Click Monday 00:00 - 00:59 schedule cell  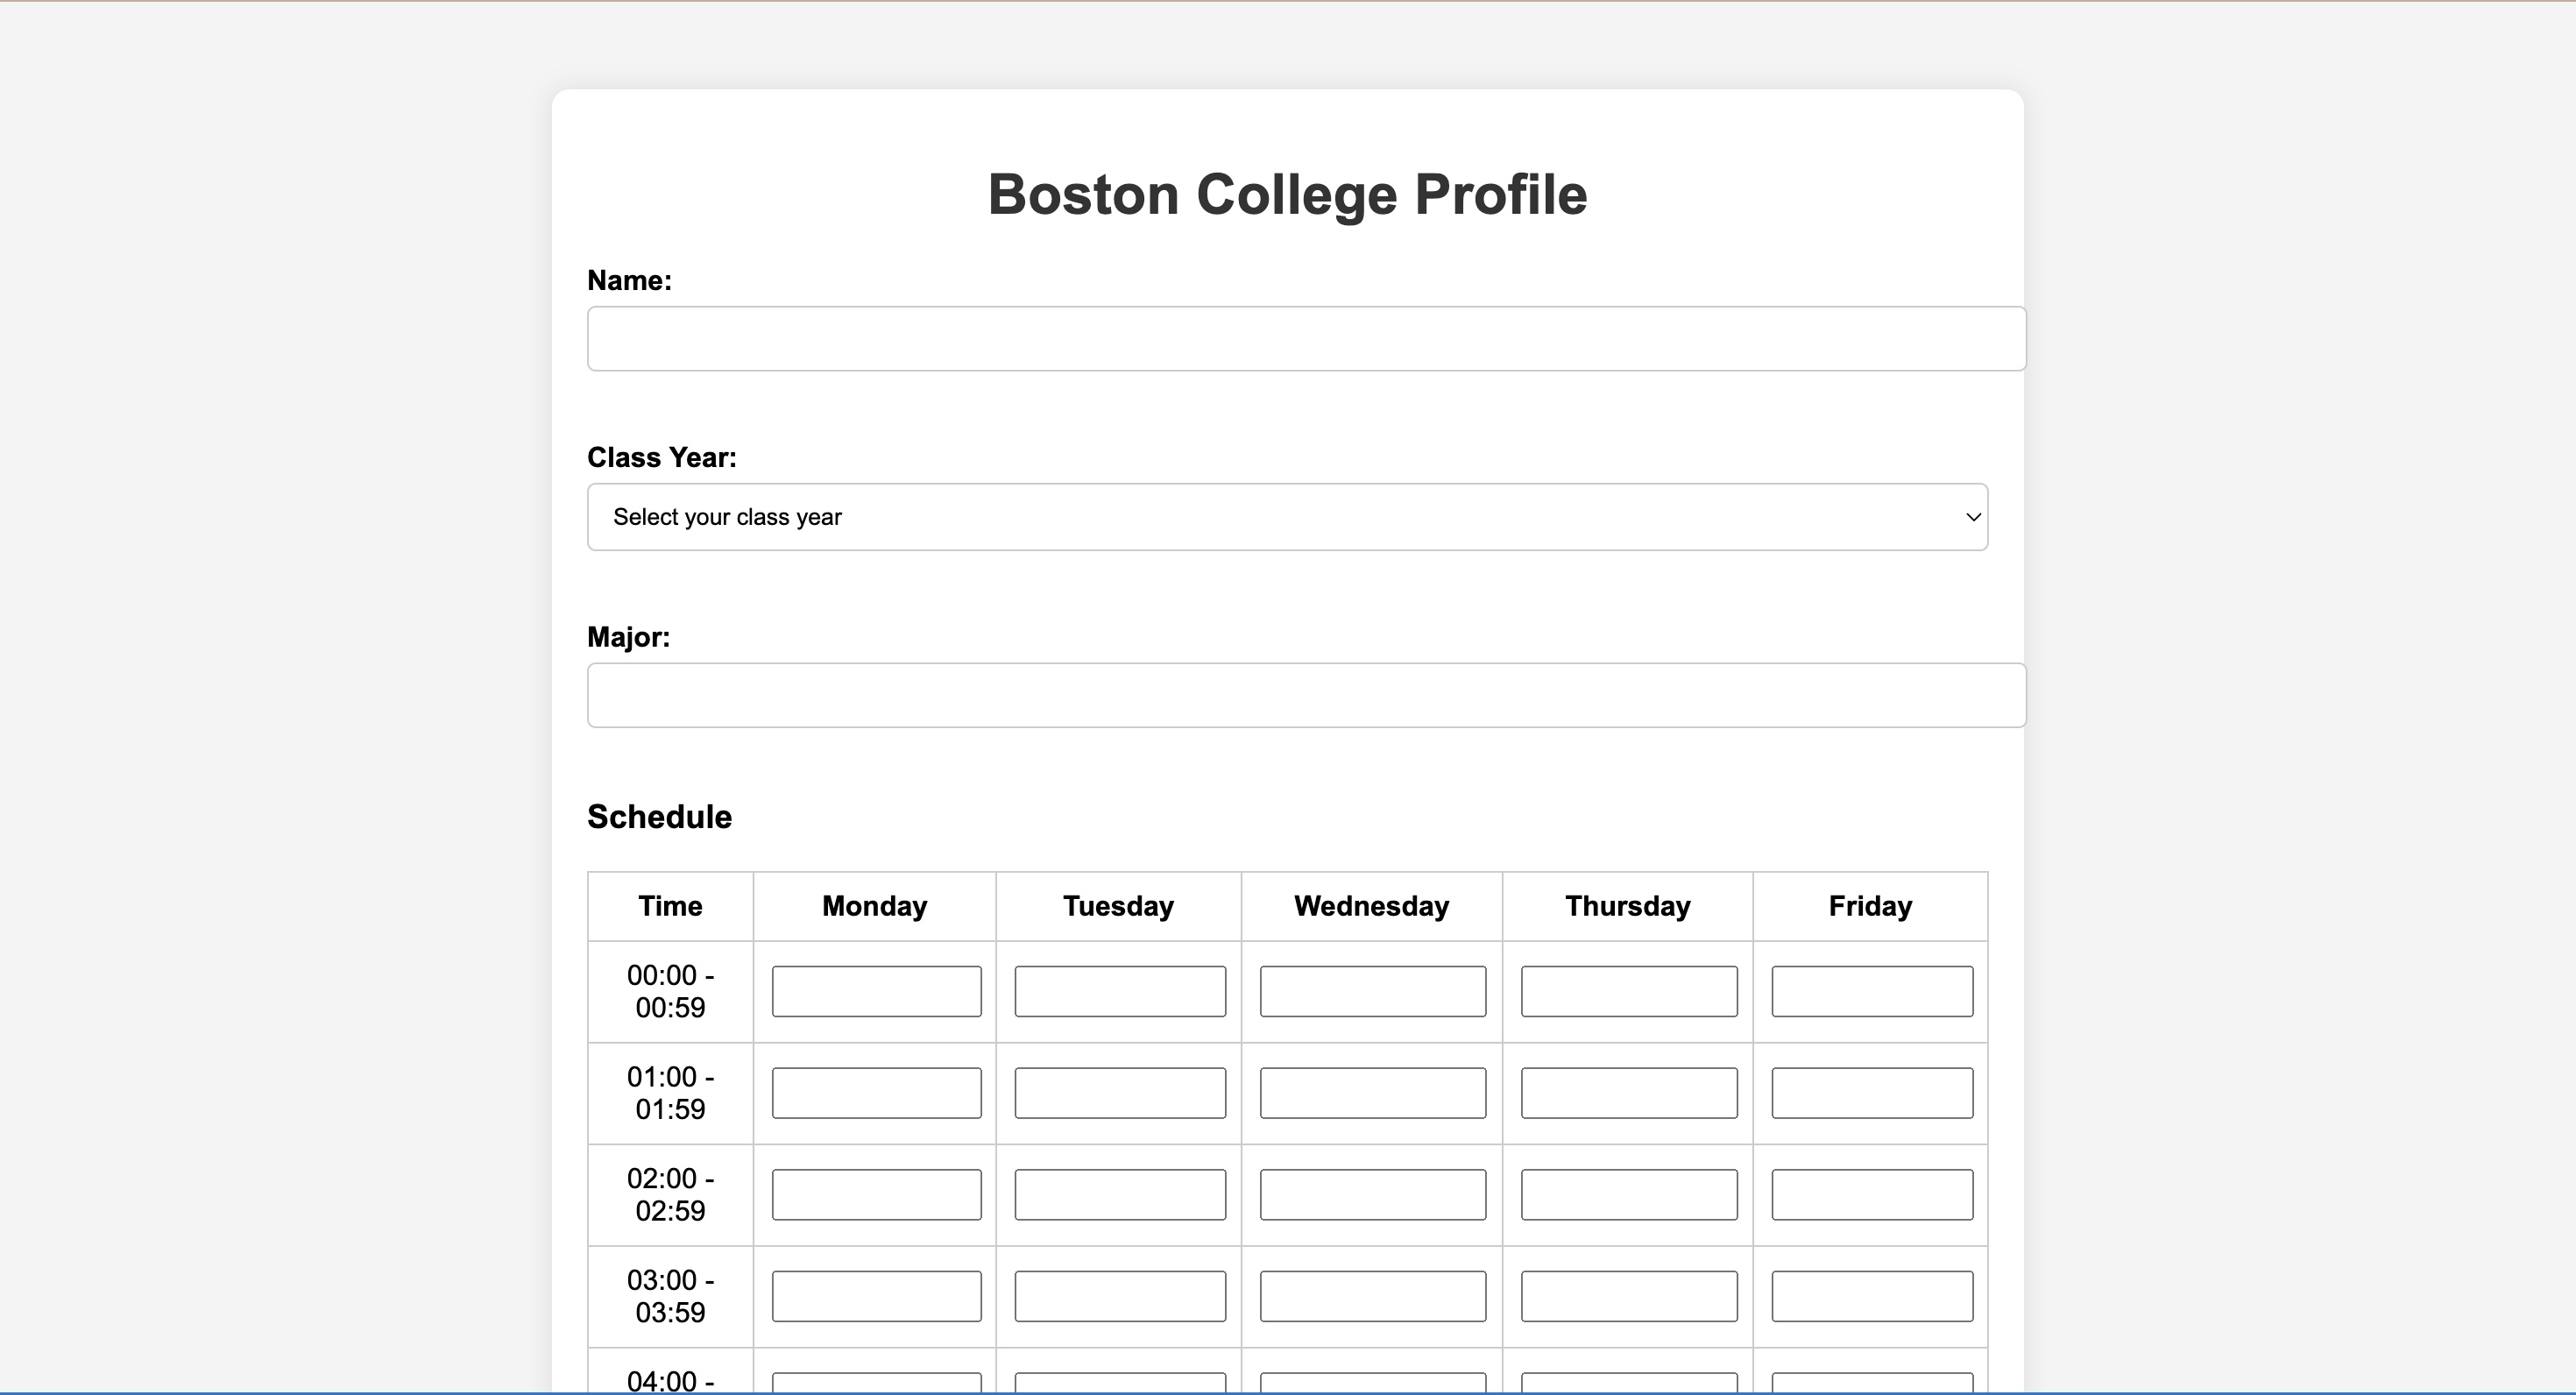coord(876,991)
